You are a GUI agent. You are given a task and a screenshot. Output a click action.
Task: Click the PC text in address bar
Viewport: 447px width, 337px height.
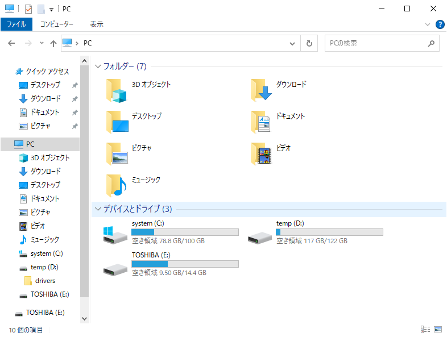[x=88, y=43]
